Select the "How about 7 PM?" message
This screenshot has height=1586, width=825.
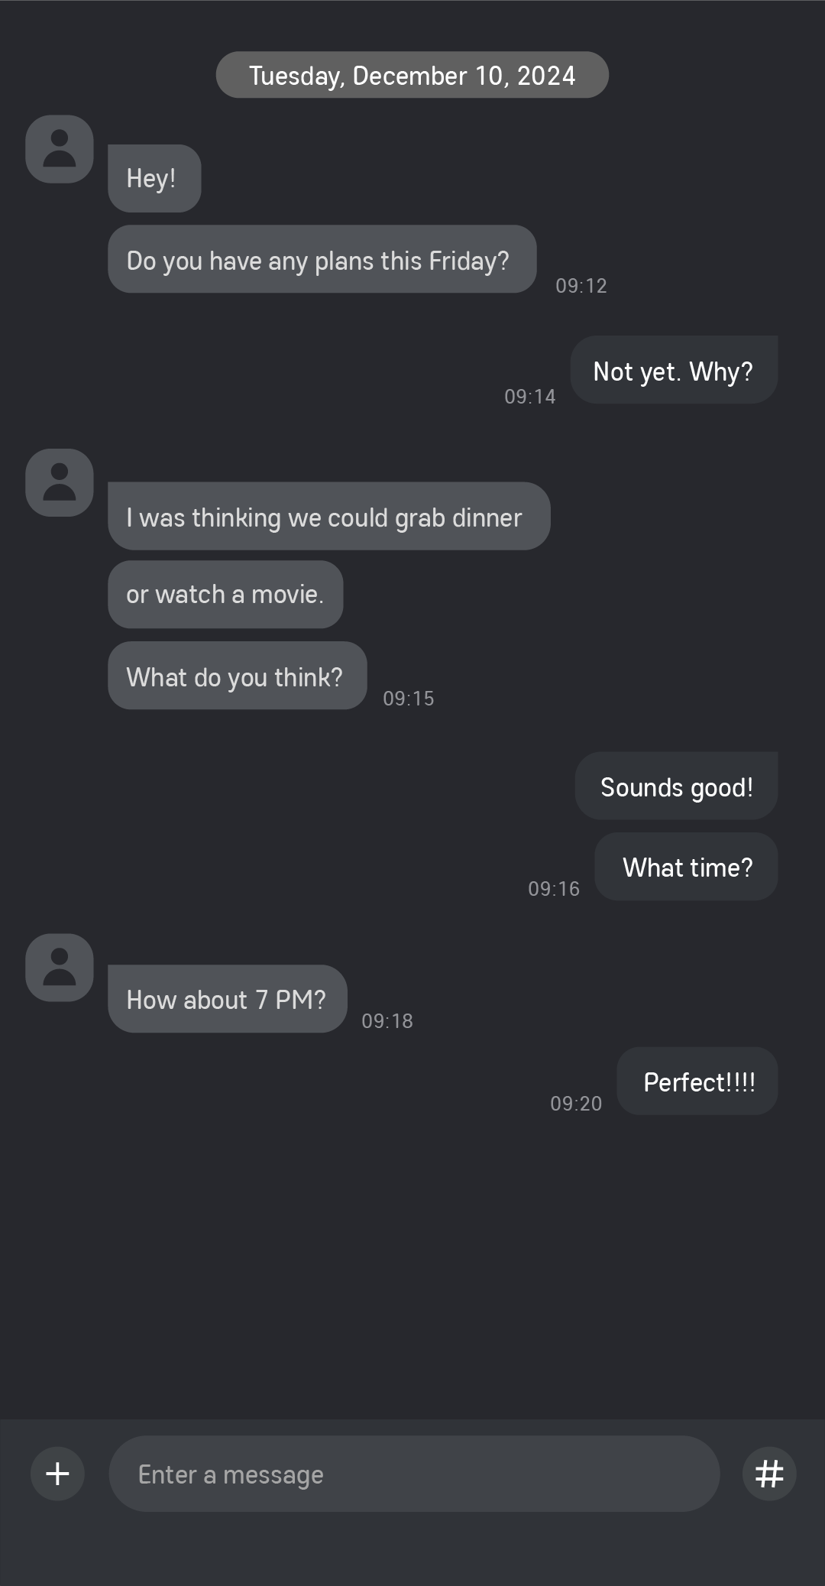[x=227, y=999]
